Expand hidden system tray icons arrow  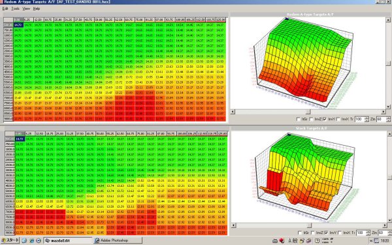(x=371, y=240)
